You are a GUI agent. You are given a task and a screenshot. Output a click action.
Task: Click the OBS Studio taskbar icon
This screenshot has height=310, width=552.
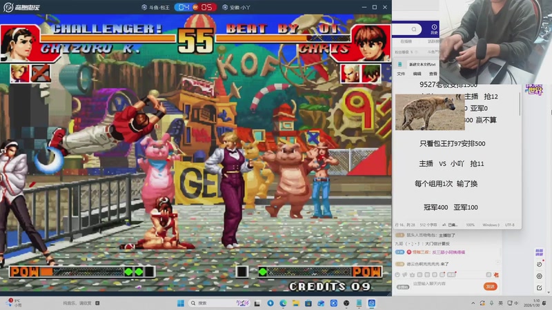(x=346, y=303)
